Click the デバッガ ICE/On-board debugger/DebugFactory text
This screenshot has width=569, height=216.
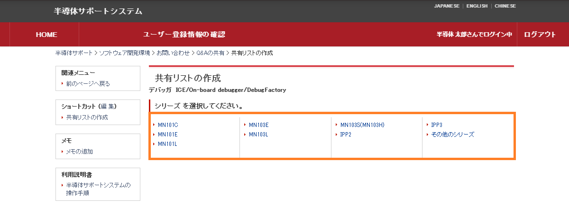pyautogui.click(x=217, y=90)
